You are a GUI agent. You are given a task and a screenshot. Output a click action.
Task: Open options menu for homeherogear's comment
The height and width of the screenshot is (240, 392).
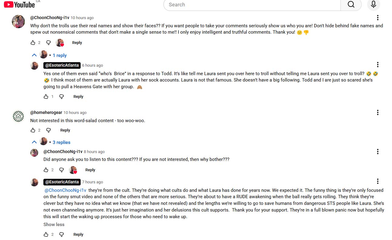[377, 113]
